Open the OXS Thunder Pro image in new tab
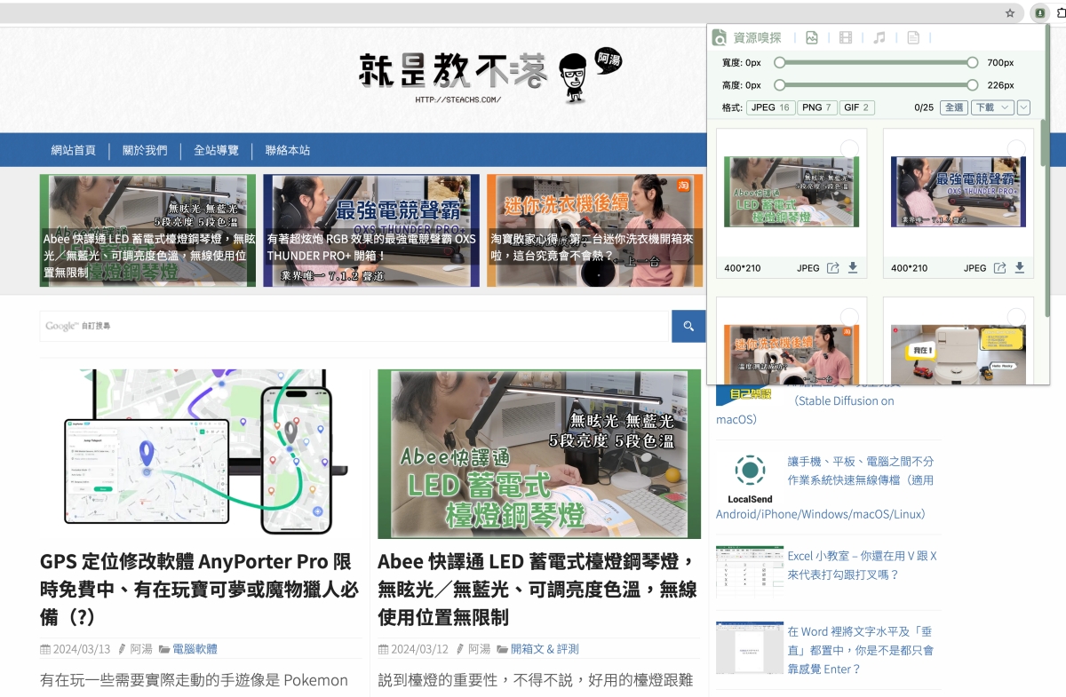Screen dimensions: 1066x697 coord(999,268)
